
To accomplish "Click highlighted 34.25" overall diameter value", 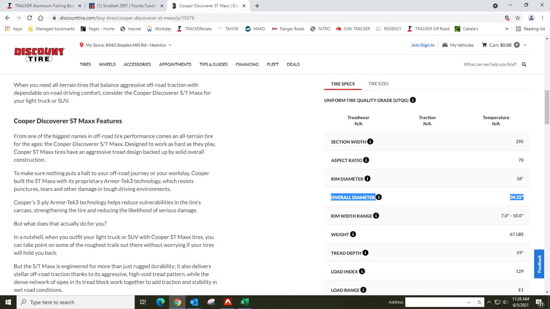I will pos(516,197).
